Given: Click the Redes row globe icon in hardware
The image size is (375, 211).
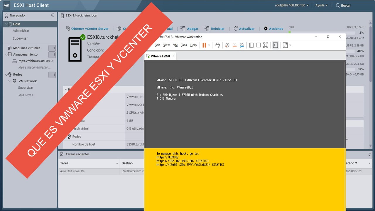Looking at the screenshot, I should pyautogui.click(x=69, y=137).
